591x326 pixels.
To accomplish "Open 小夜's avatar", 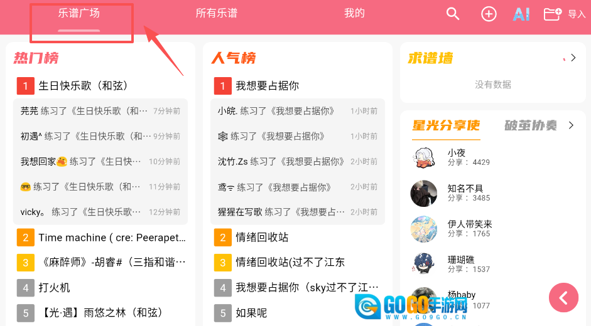I will 424,157.
